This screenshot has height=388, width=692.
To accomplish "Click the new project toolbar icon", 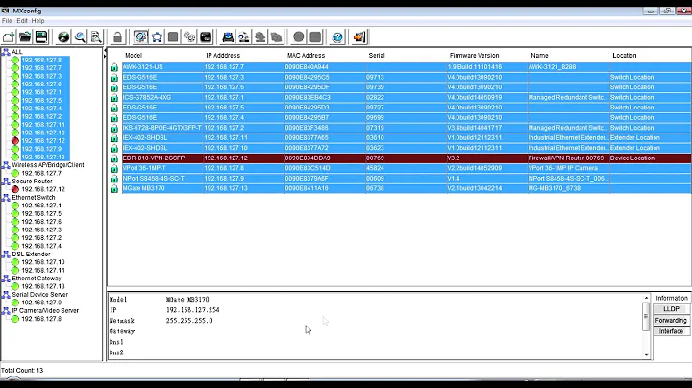I will pyautogui.click(x=9, y=37).
